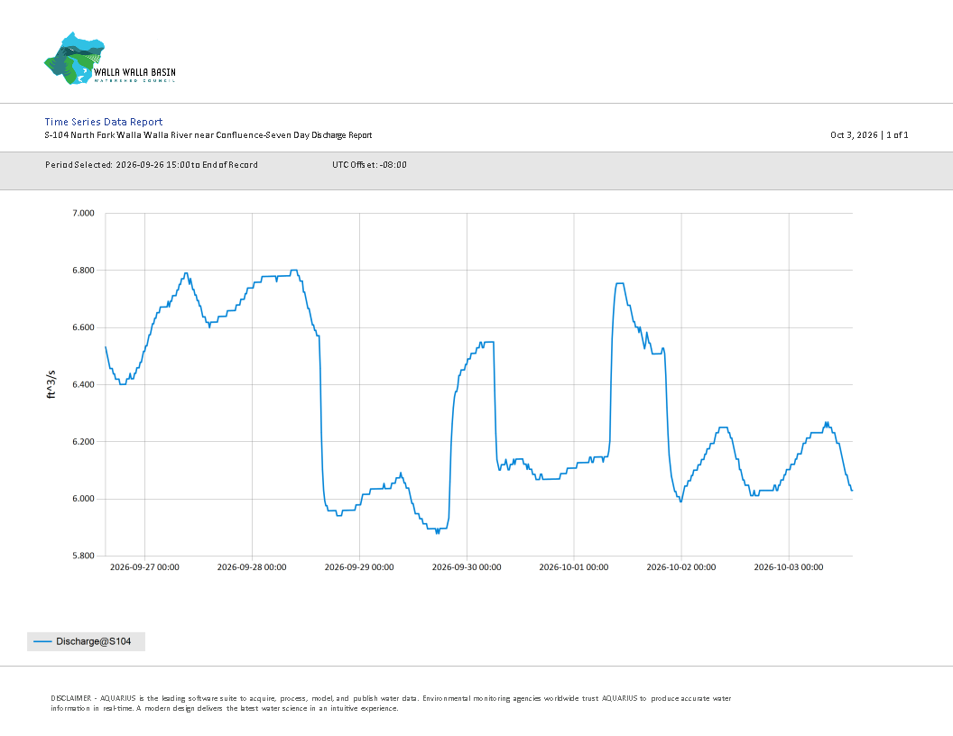953x736 pixels.
Task: Click the Time Series Data Report title
Action: pyautogui.click(x=104, y=122)
